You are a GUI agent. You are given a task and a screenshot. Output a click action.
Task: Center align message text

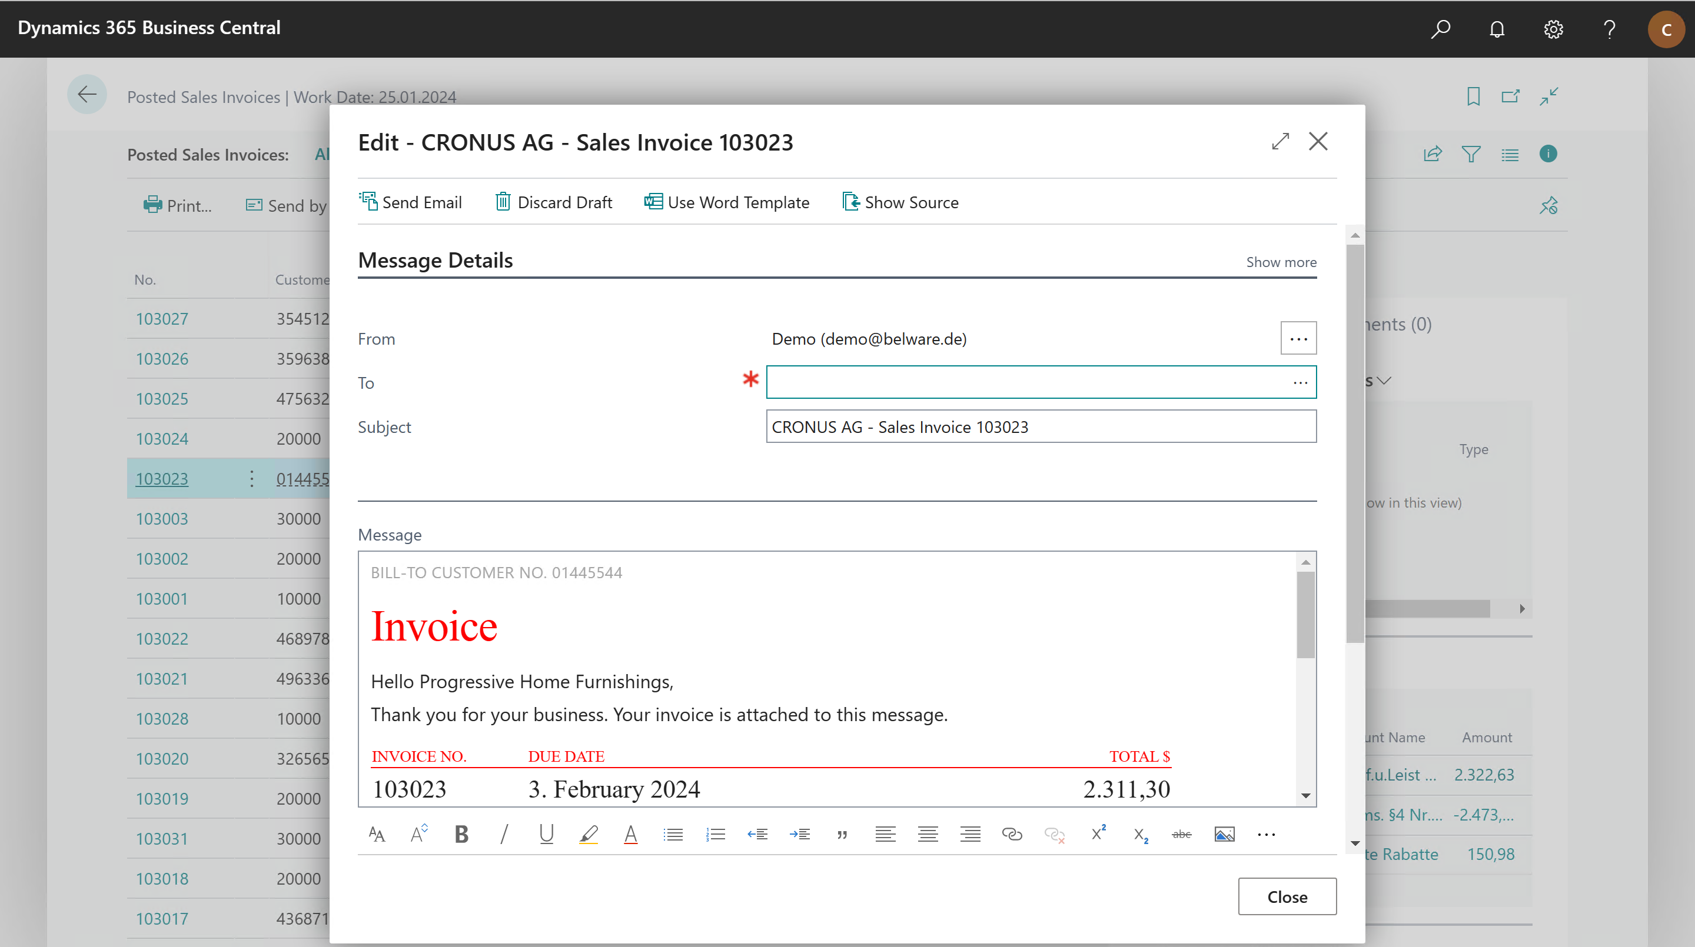click(x=928, y=834)
